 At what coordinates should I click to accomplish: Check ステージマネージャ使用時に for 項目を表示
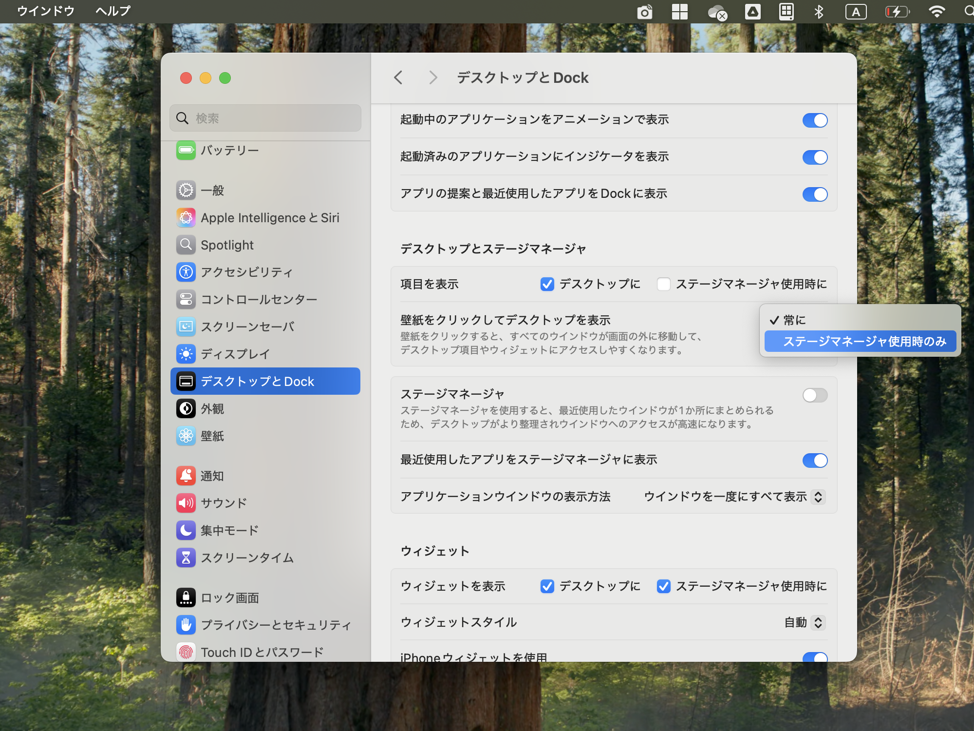click(663, 284)
